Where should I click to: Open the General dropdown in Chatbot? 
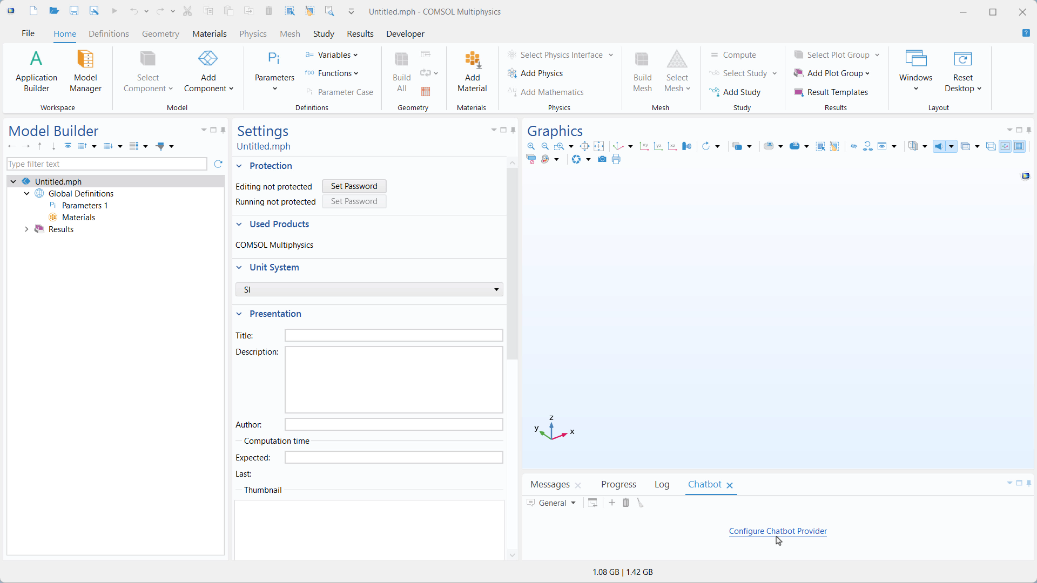[x=552, y=503]
